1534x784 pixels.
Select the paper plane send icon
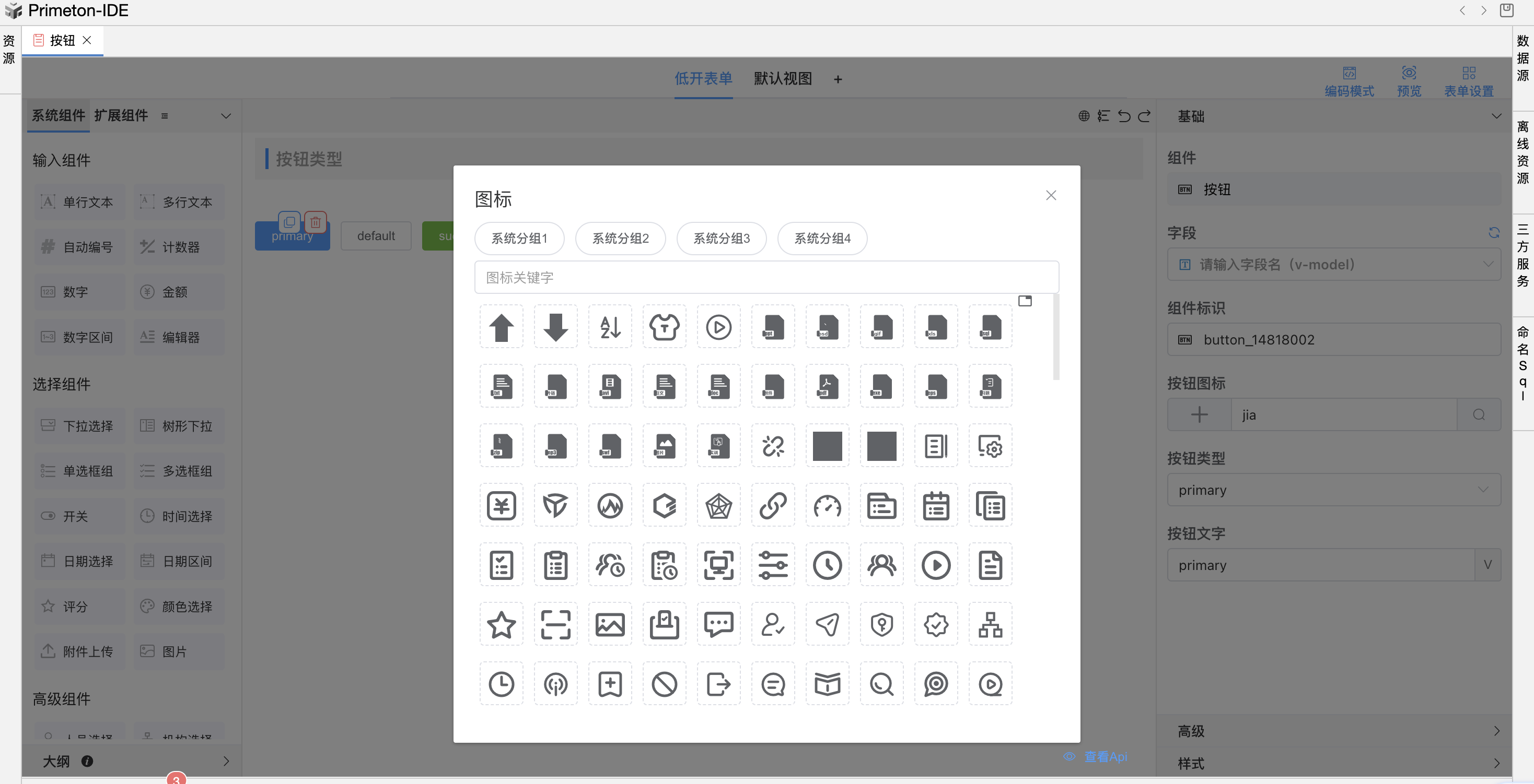[827, 625]
